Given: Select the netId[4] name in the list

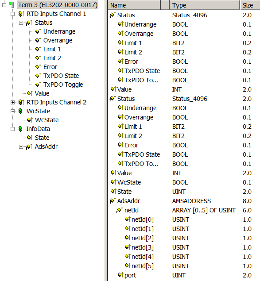Looking at the screenshot, I should point(143,257).
